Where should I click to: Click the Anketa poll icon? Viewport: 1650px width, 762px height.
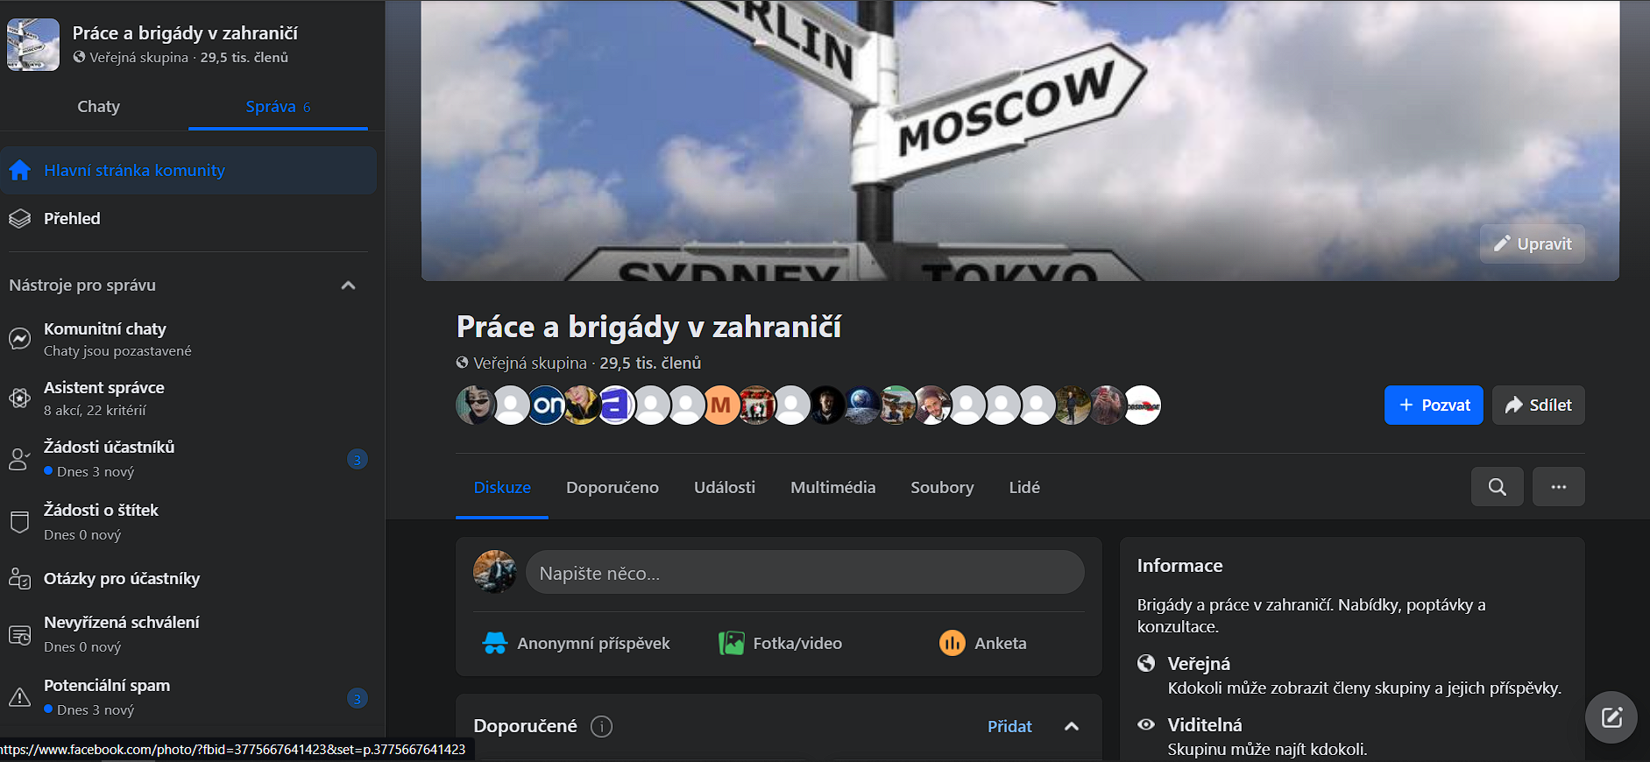coord(952,643)
